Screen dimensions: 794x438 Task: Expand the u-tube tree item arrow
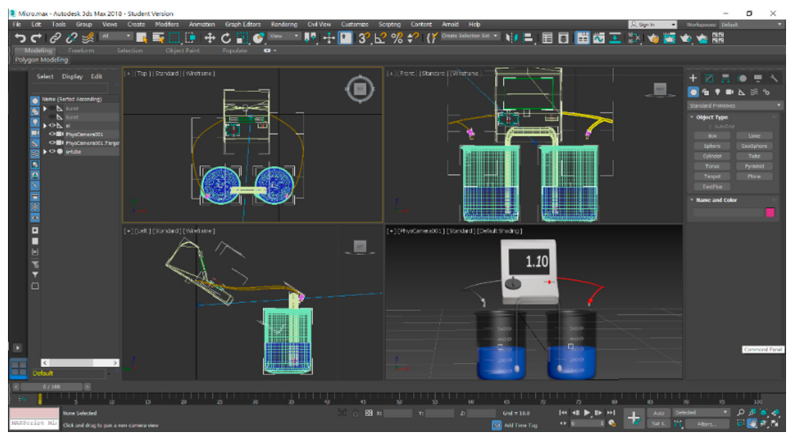(45, 152)
